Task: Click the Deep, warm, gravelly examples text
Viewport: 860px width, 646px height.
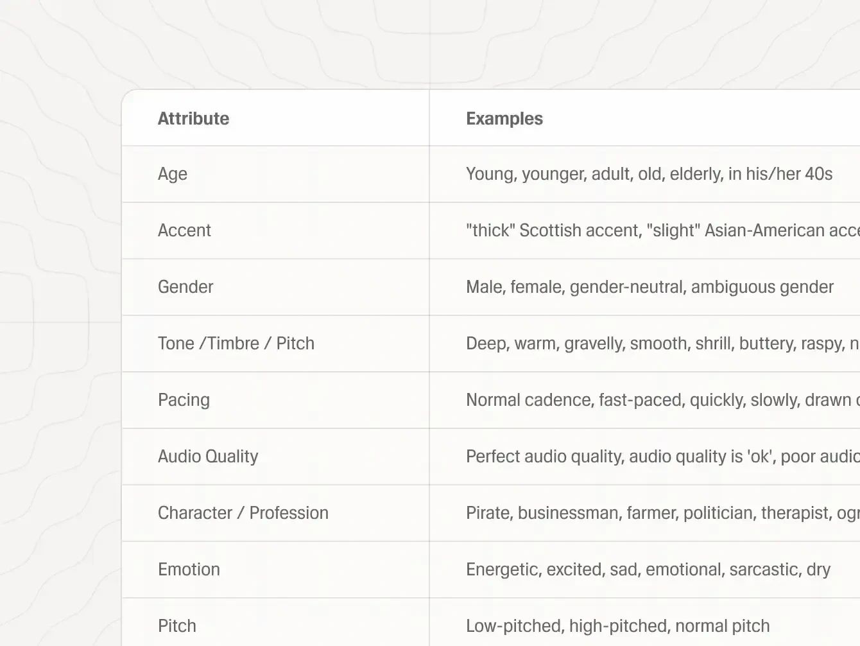Action: click(x=661, y=344)
